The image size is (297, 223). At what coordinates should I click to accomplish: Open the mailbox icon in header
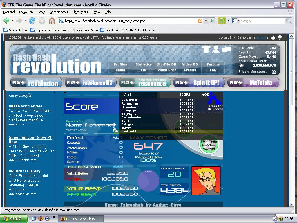coord(226,49)
